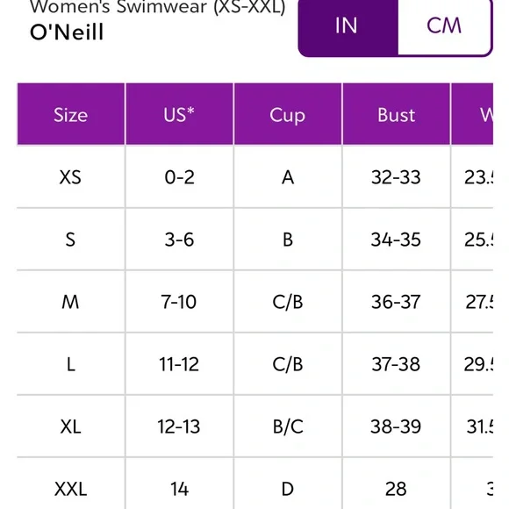The image size is (509, 509).
Task: Click the 0-2 US size cell
Action: pyautogui.click(x=179, y=177)
